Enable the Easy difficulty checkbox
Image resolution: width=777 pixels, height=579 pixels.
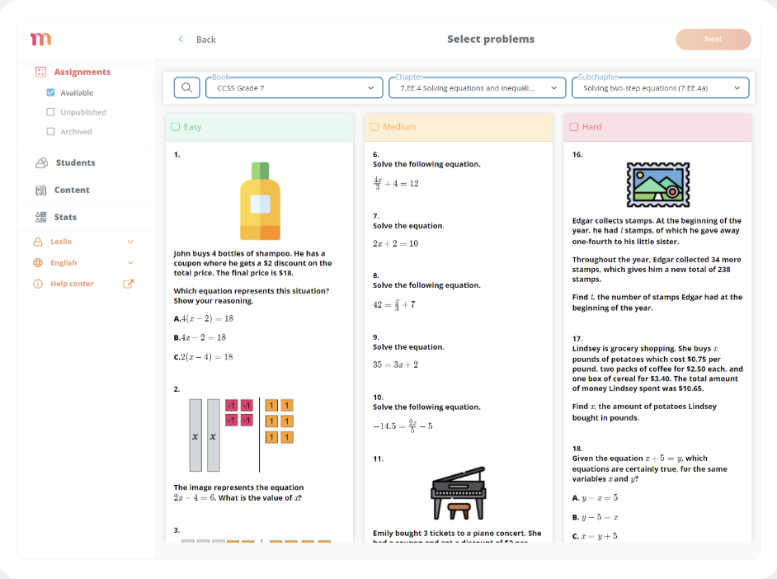175,126
